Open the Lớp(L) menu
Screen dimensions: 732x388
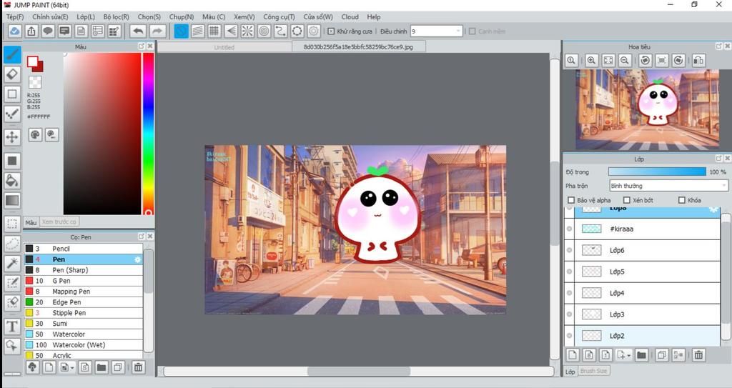coord(86,17)
